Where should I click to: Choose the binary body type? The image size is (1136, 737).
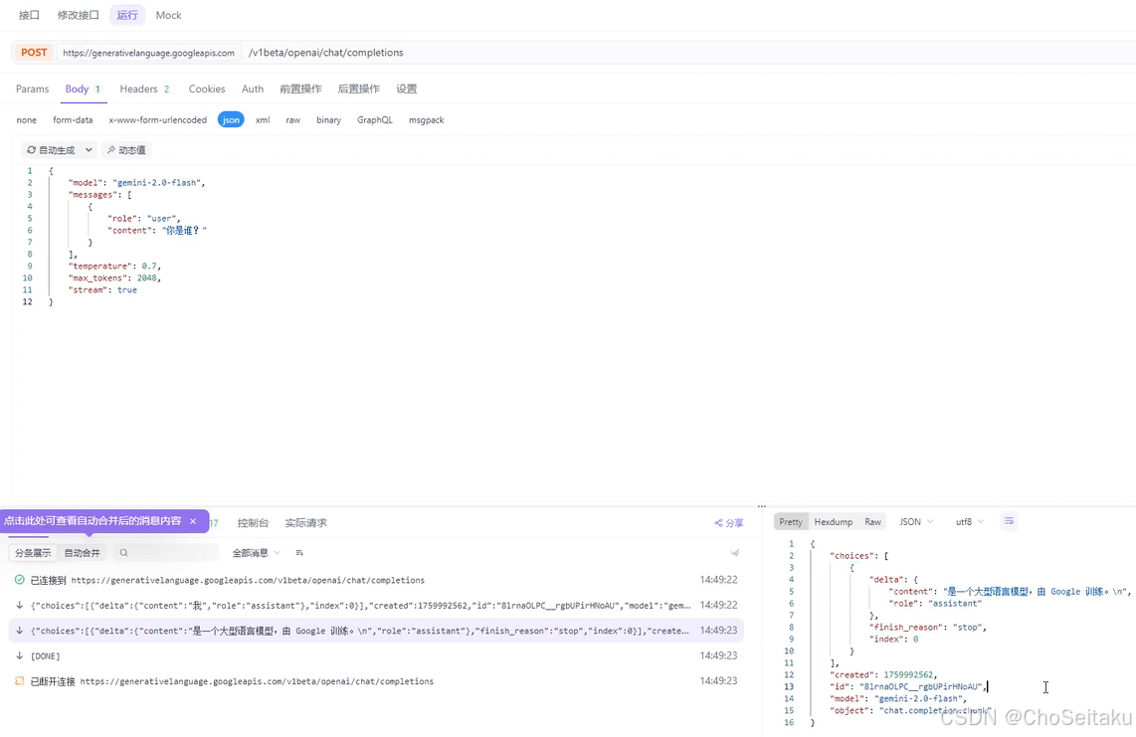click(x=328, y=120)
